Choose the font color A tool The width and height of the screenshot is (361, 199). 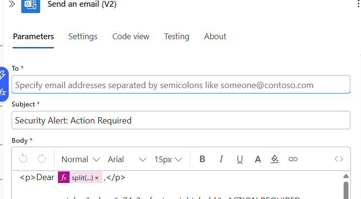(x=258, y=159)
